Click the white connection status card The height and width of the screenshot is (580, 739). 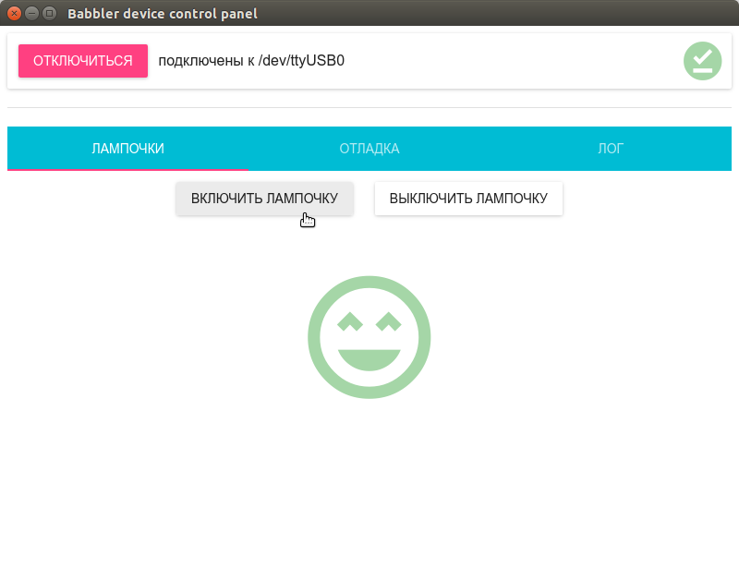[x=369, y=61]
